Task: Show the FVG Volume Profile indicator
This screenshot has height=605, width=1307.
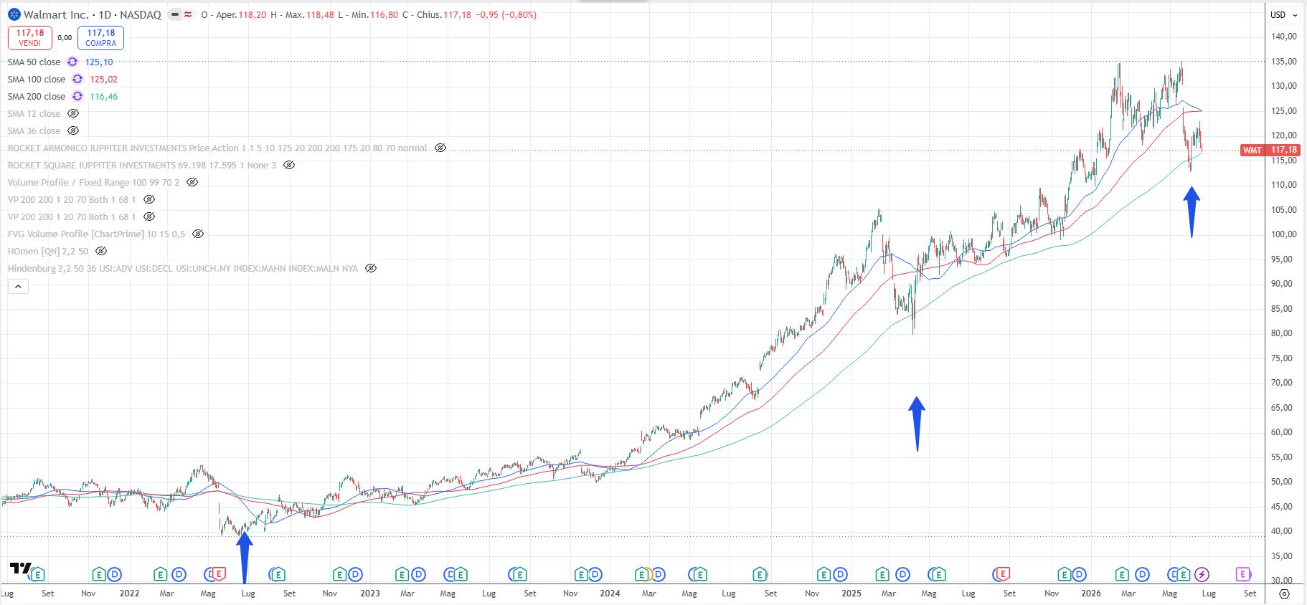Action: (198, 234)
